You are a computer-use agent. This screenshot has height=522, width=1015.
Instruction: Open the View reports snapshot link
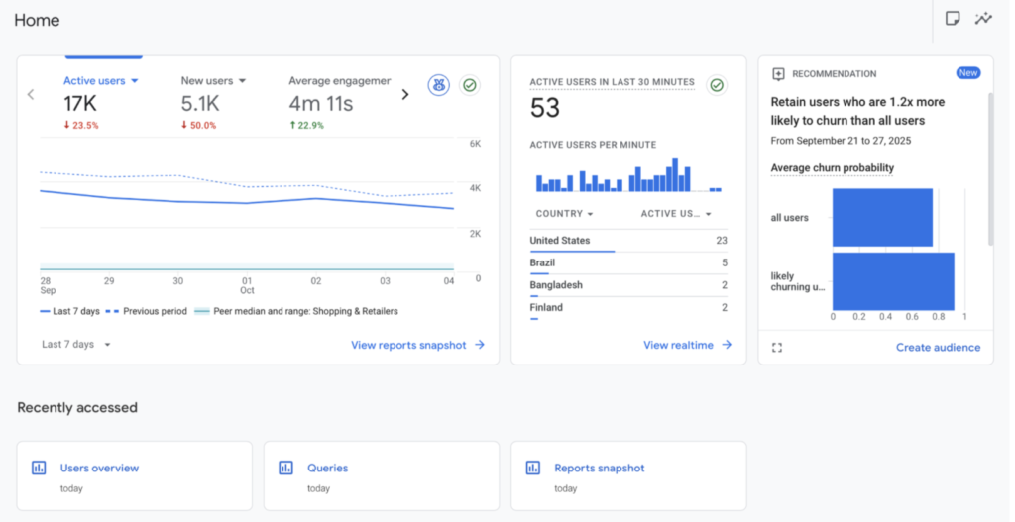point(417,345)
